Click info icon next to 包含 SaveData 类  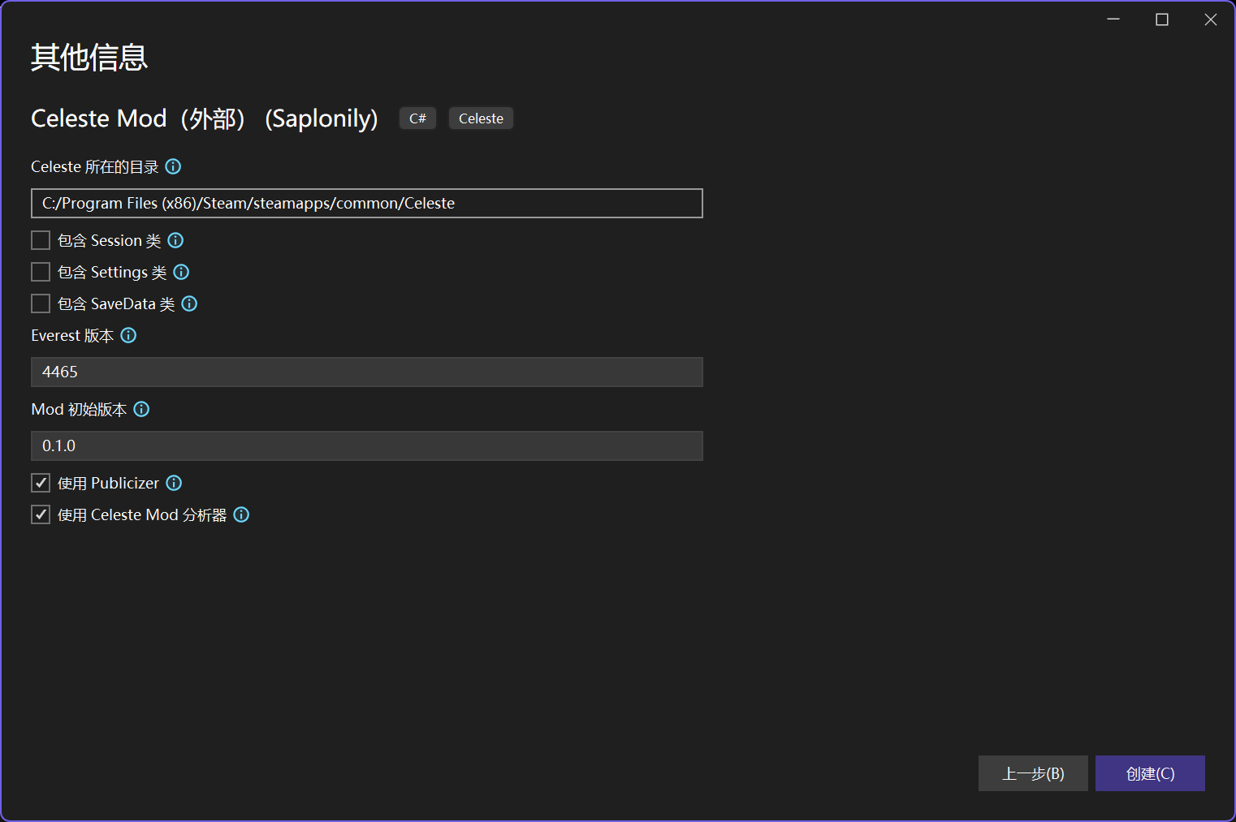click(189, 303)
